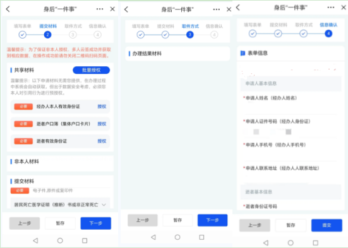Click 申请人证件号码 input field
The image size is (348, 248).
click(x=290, y=132)
